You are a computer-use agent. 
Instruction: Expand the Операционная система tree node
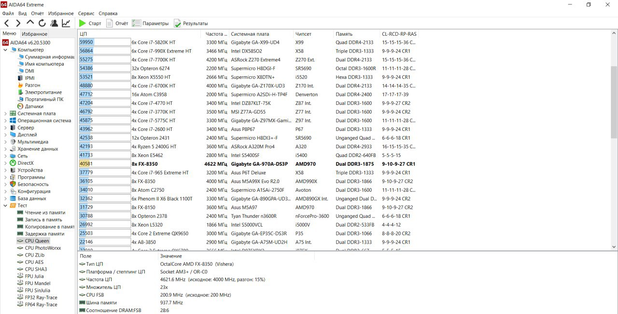tap(5, 121)
